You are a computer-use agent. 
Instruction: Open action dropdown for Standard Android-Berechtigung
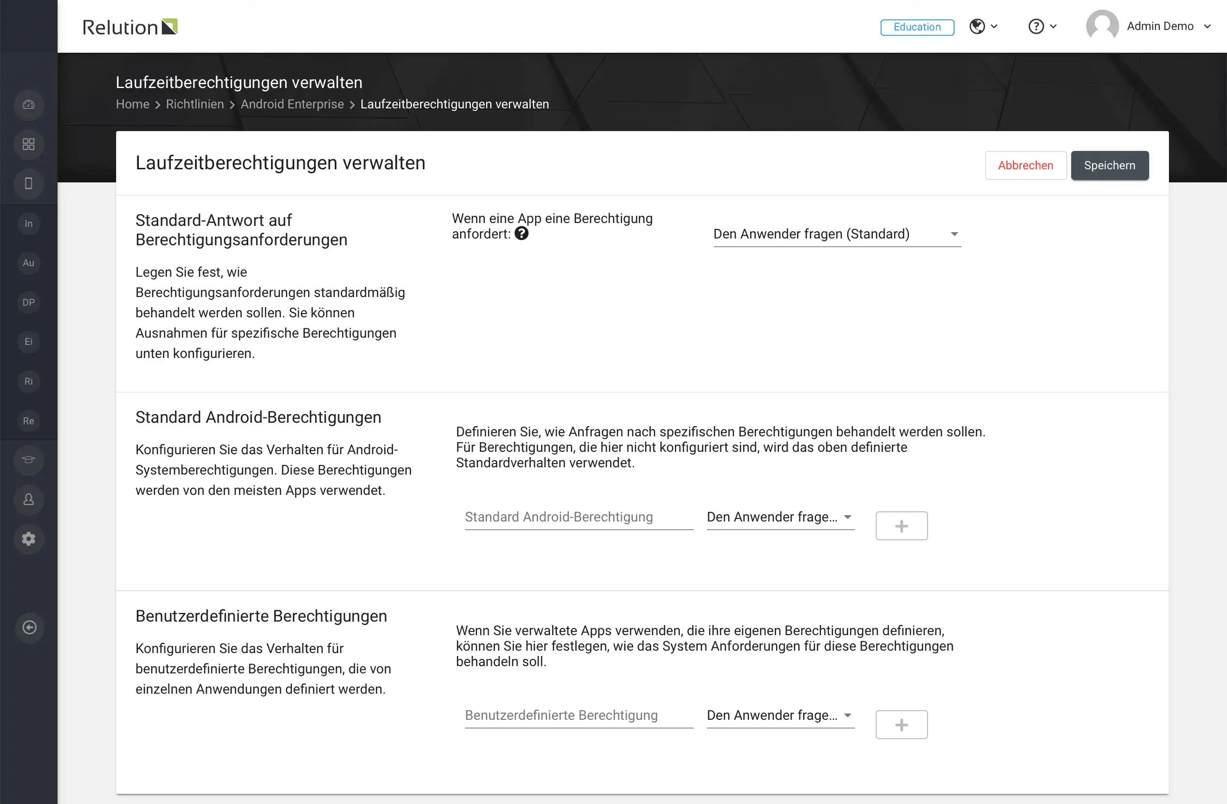tap(780, 517)
